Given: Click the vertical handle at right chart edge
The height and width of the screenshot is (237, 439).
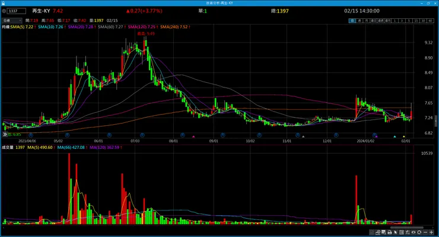Looking at the screenshot, I should click(435, 122).
